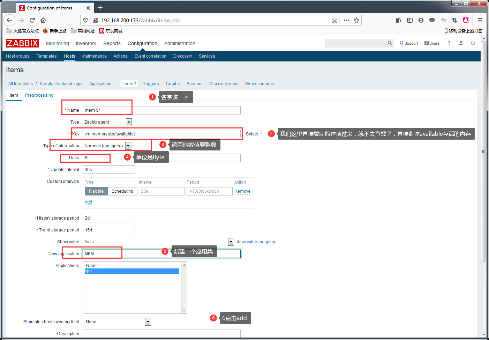Select the Scheduling interval type
This screenshot has height=340, width=489.
pyautogui.click(x=122, y=191)
